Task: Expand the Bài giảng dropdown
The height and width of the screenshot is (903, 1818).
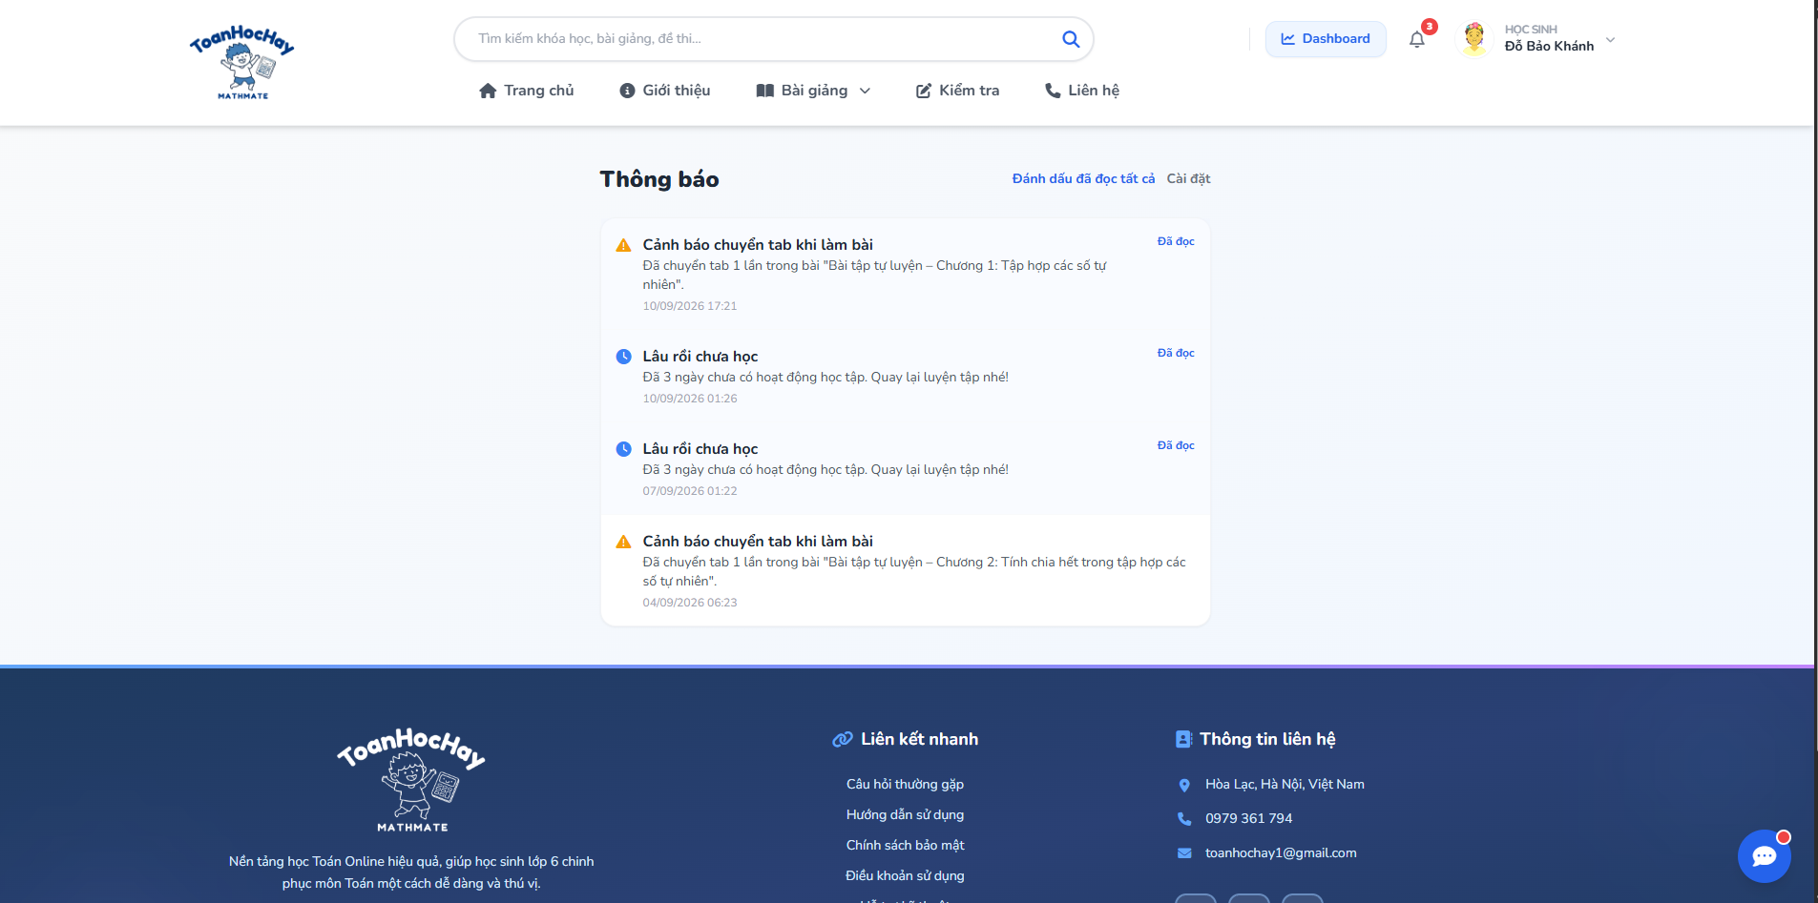Action: click(813, 91)
